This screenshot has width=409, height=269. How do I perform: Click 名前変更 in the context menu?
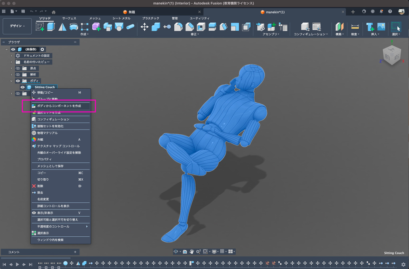(x=43, y=199)
